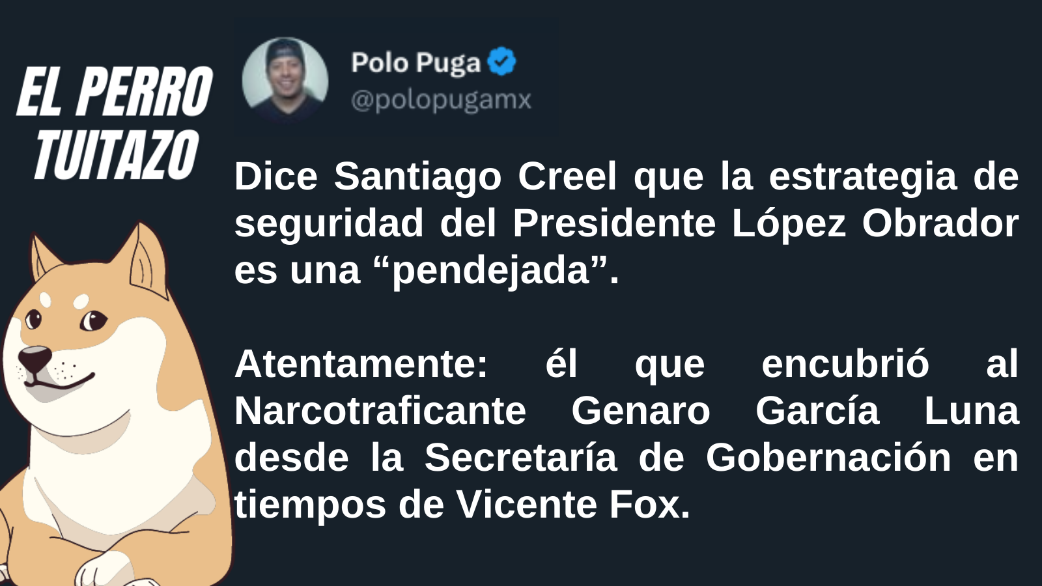The image size is (1042, 586).
Task: Open the @polopugamx handle
Action: click(441, 100)
